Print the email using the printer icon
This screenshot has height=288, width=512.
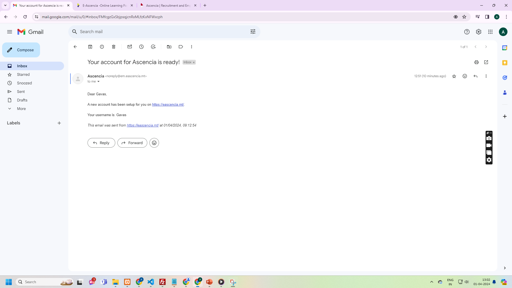point(476,62)
